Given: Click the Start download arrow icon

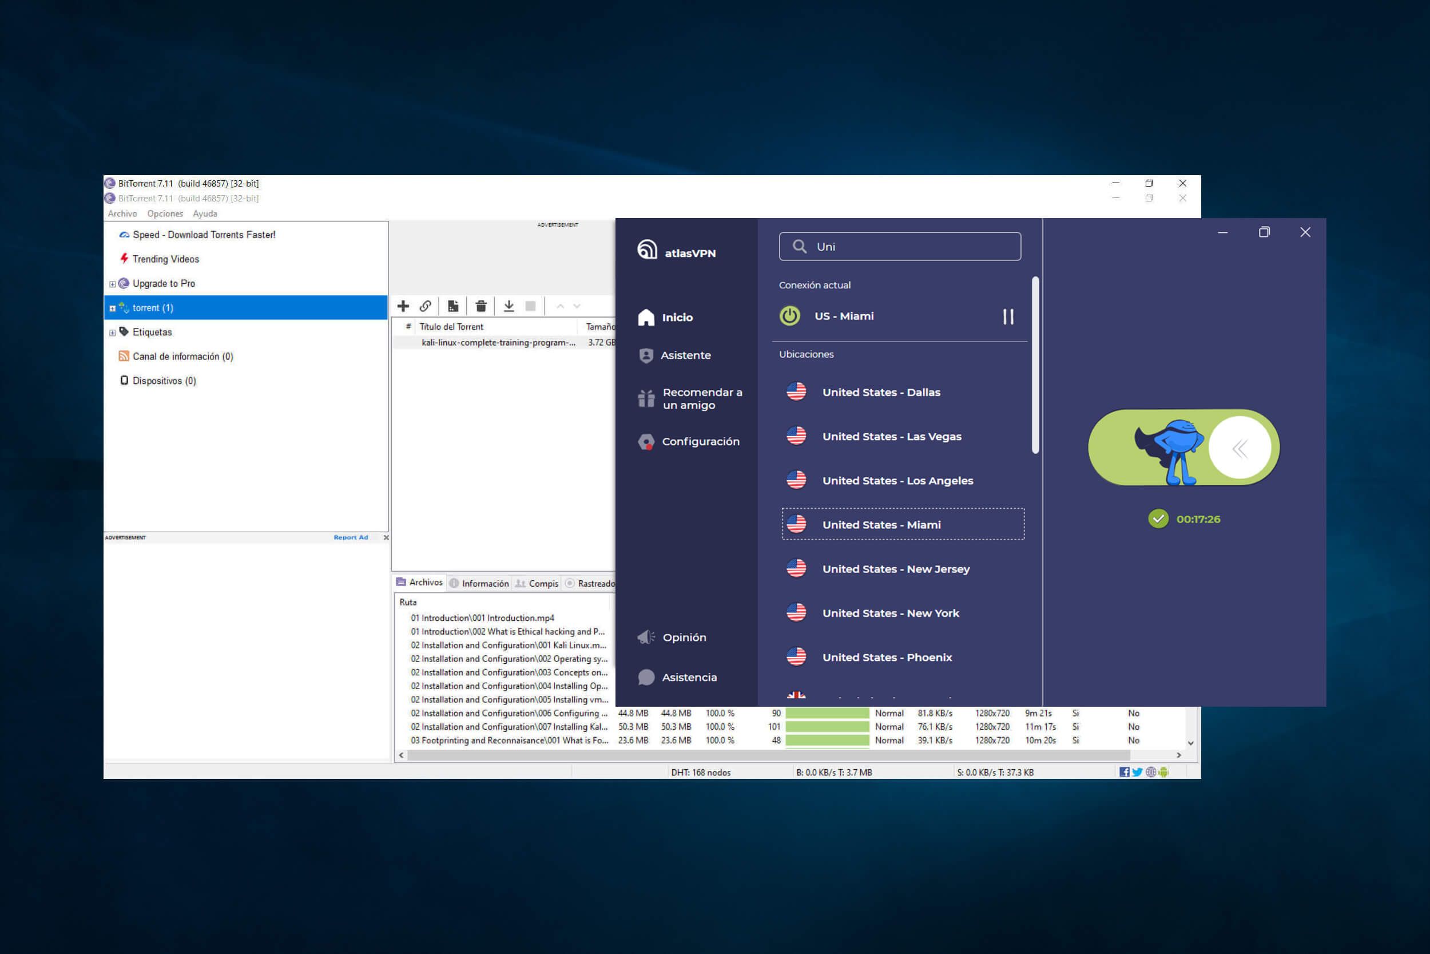Looking at the screenshot, I should tap(509, 306).
